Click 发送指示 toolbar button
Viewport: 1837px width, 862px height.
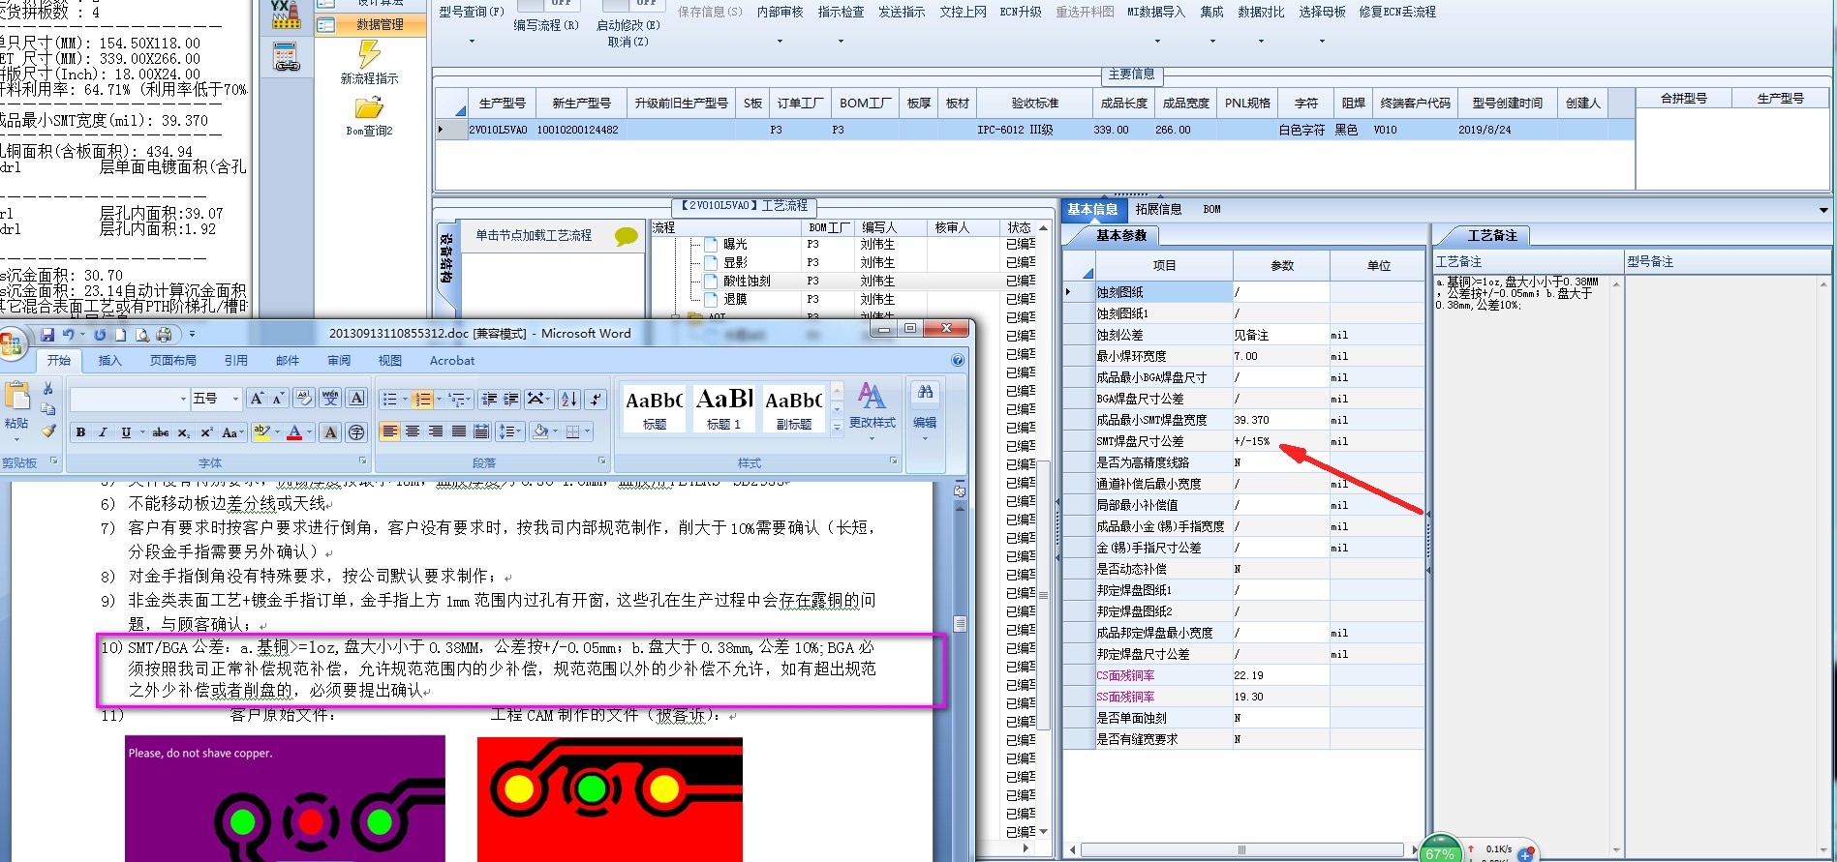[x=902, y=12]
